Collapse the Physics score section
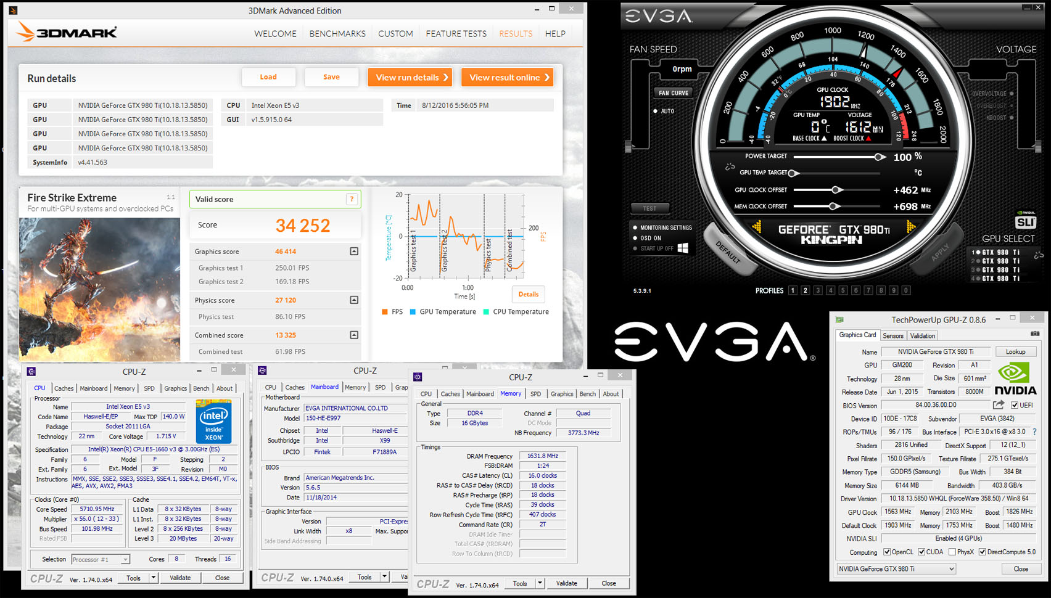Viewport: 1051px width, 598px height. tap(354, 300)
